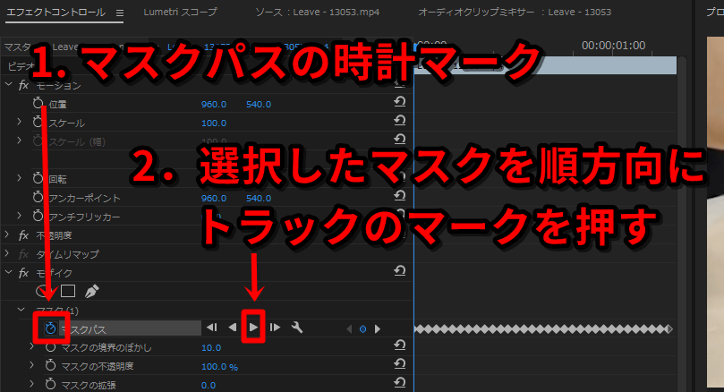Image resolution: width=724 pixels, height=392 pixels.
Task: Track selected mask forward one frame
Action: (276, 328)
